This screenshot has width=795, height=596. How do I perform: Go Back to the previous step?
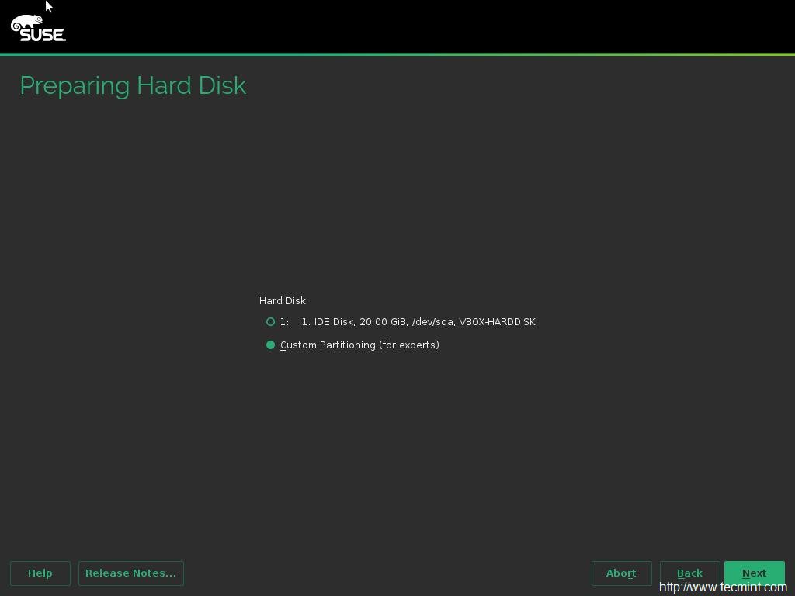point(689,573)
